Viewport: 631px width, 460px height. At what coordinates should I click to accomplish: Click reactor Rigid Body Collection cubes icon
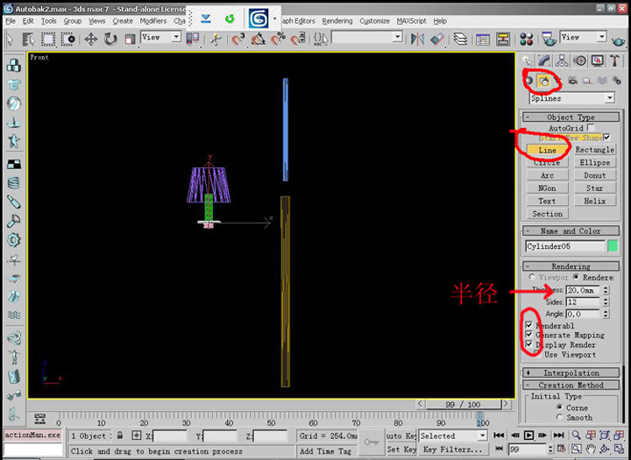click(14, 65)
